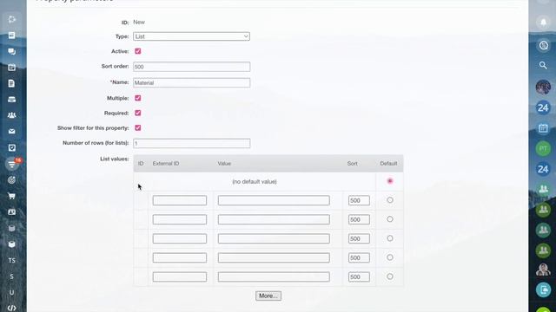Click the Name field containing Material
The image size is (556, 312).
(x=192, y=83)
